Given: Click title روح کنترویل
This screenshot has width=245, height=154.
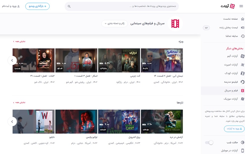Looking at the screenshot, I should [x=134, y=137].
